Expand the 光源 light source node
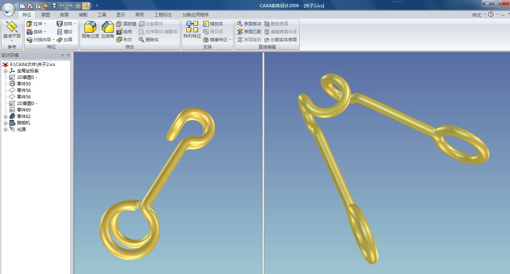Screen dimensions: 510x274 (5, 130)
